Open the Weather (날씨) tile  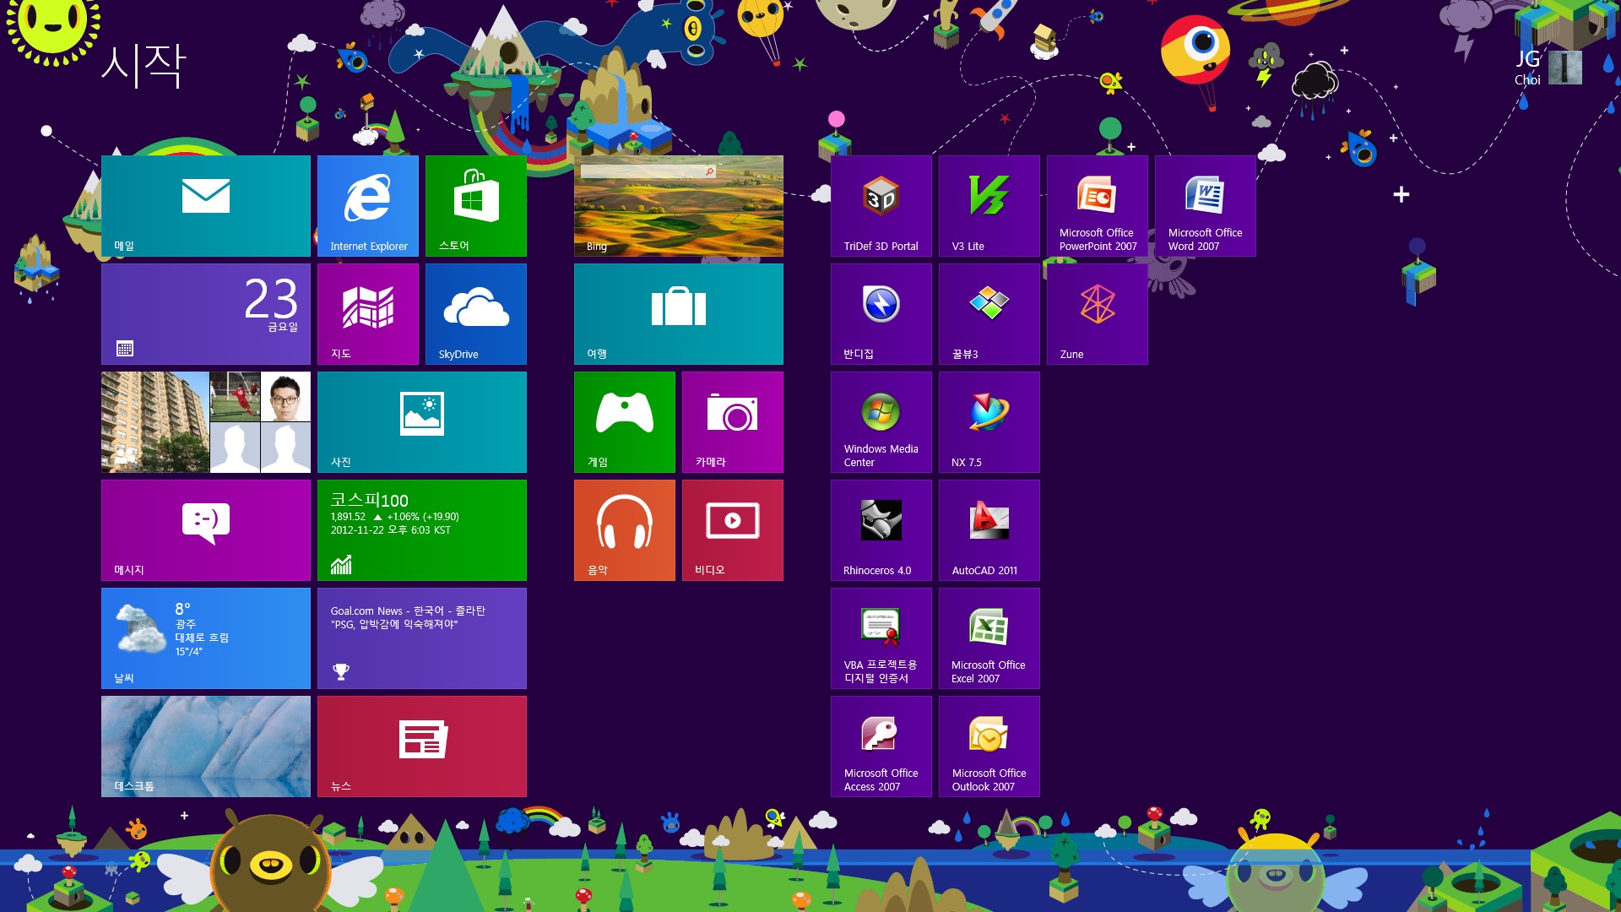tap(206, 638)
